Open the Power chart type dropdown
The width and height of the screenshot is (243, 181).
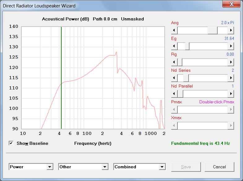point(50,167)
